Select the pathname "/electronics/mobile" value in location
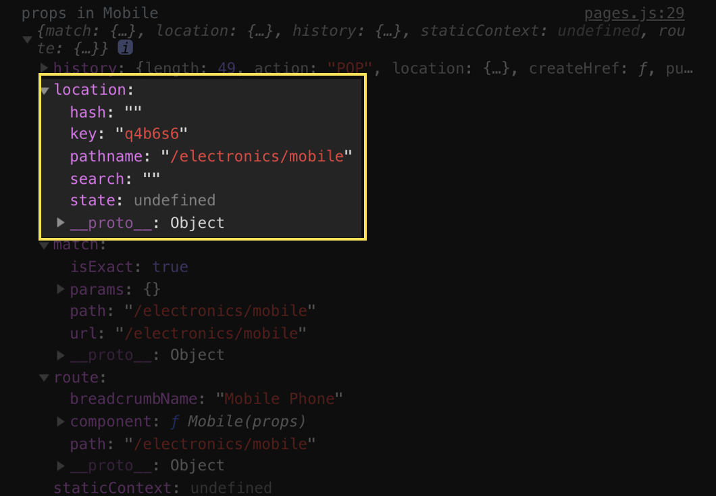The image size is (716, 496). [256, 156]
